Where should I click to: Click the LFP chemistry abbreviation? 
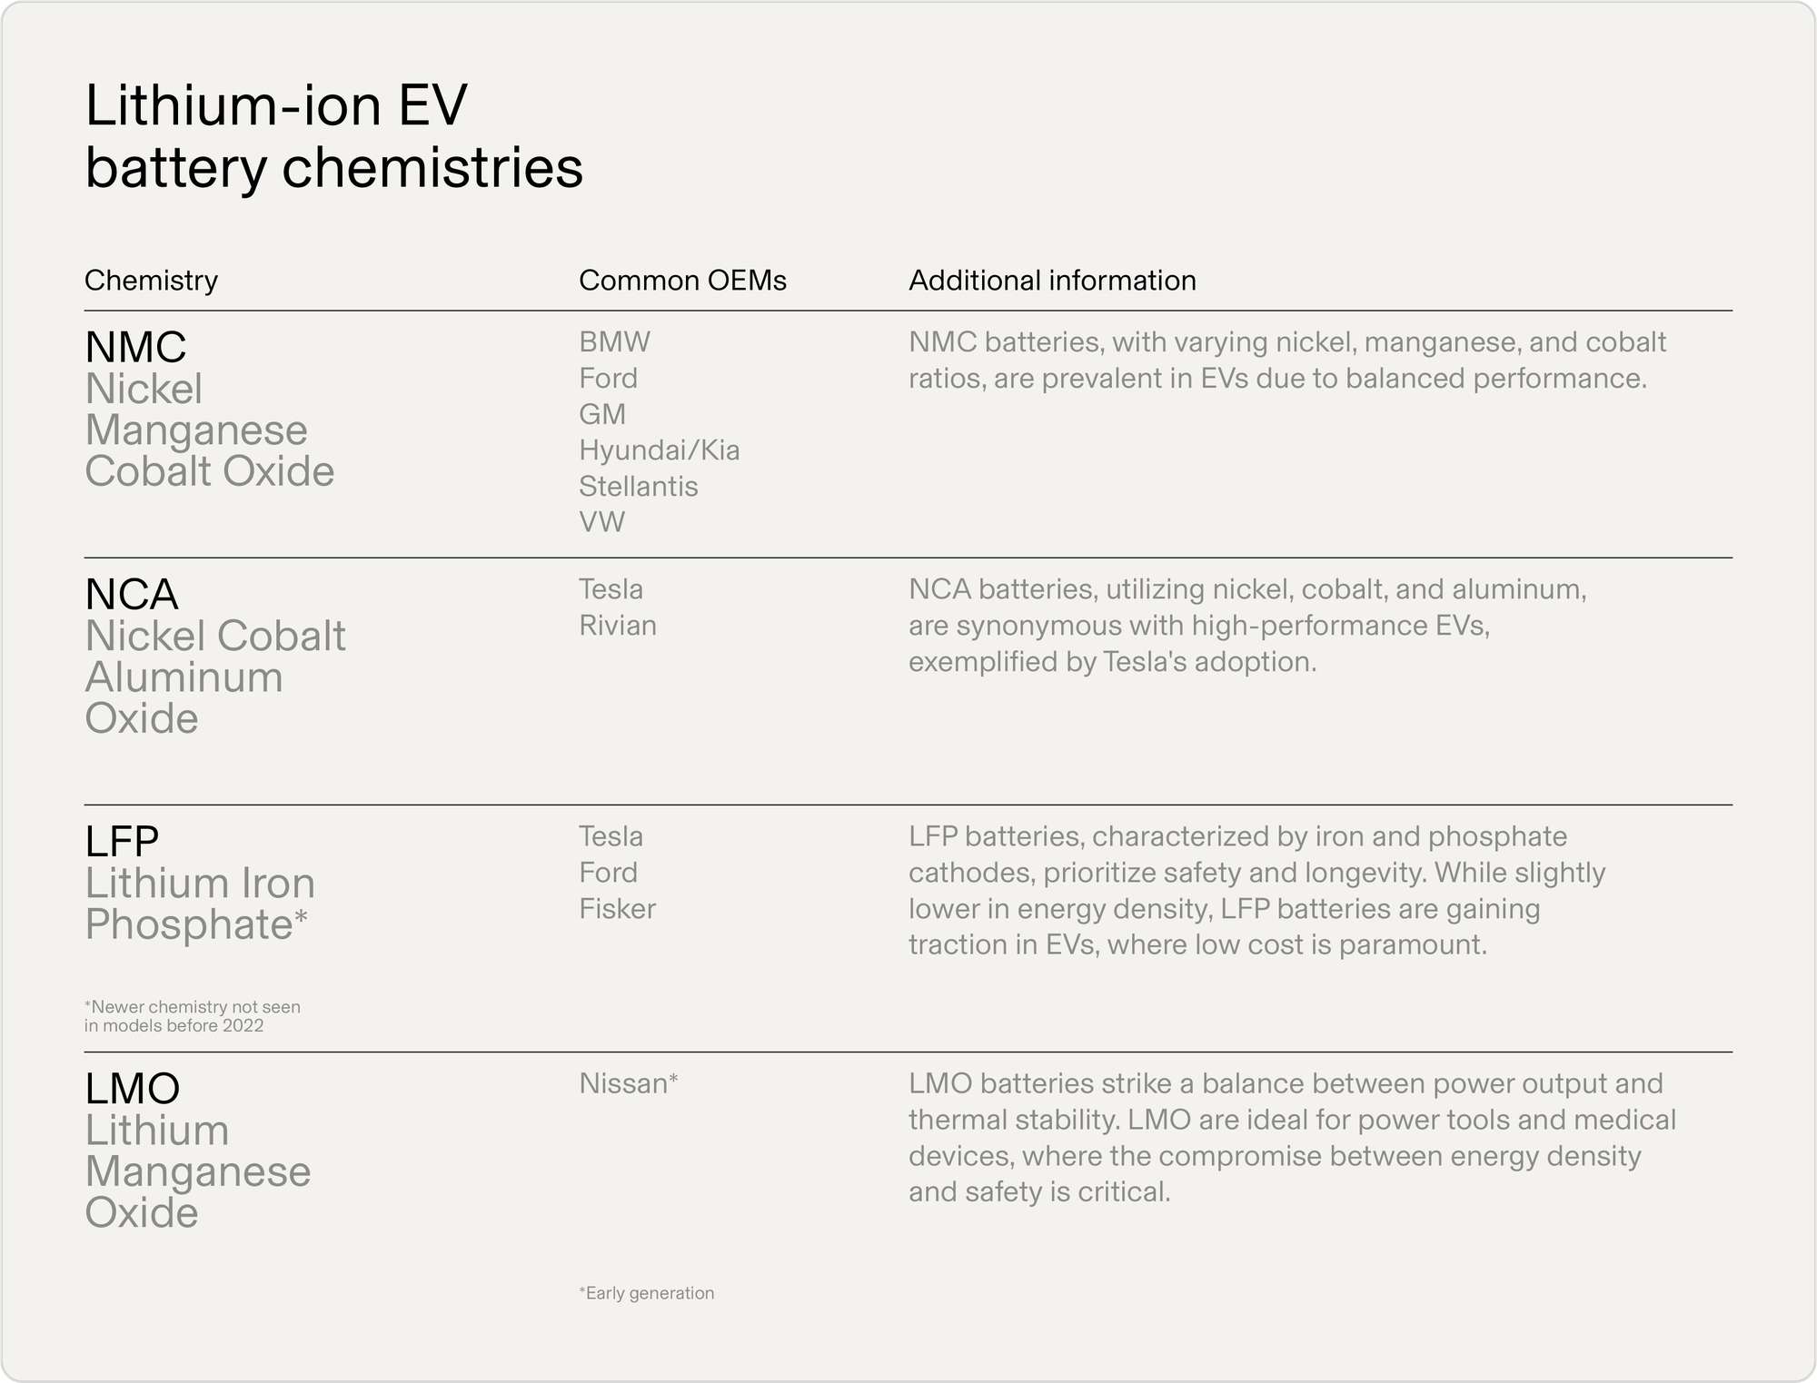(x=122, y=842)
